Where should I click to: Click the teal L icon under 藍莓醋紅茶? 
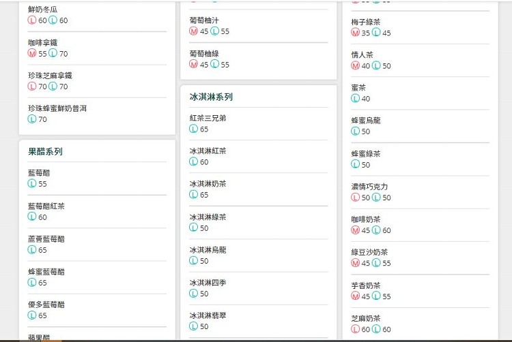pos(32,217)
